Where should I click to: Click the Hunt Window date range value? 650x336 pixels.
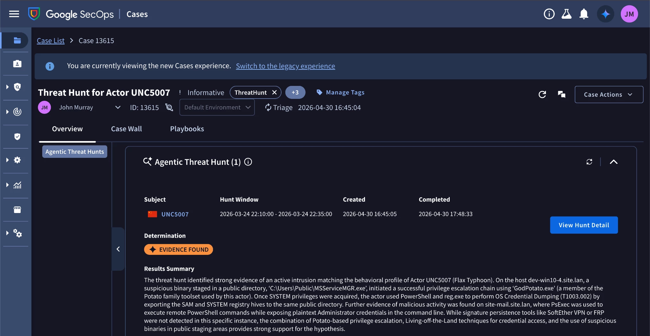tap(276, 214)
